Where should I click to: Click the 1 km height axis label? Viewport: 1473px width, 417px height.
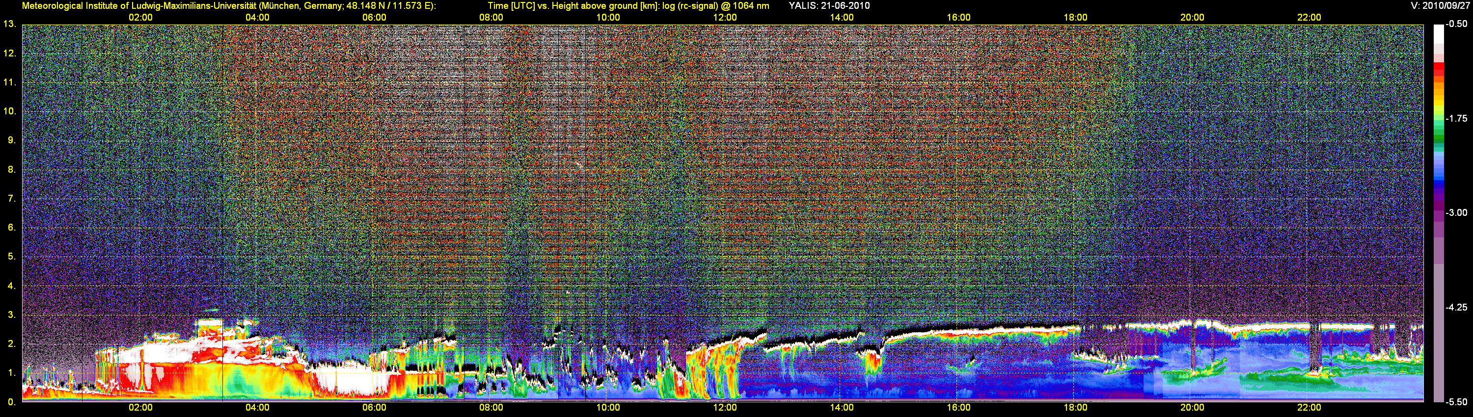(11, 373)
